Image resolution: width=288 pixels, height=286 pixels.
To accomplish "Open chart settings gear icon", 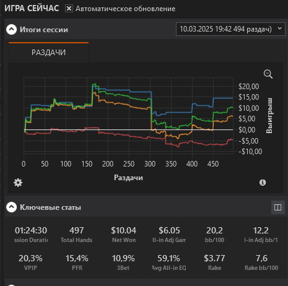I will (x=18, y=183).
